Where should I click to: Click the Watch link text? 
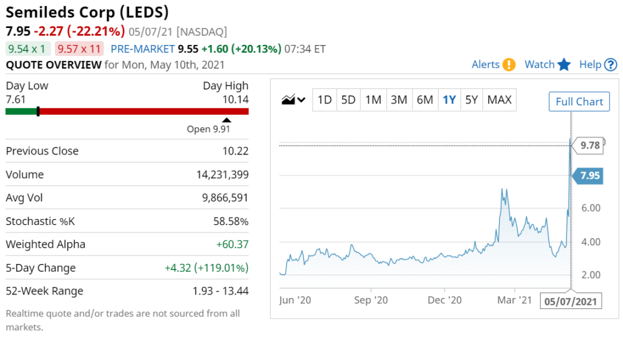(539, 64)
